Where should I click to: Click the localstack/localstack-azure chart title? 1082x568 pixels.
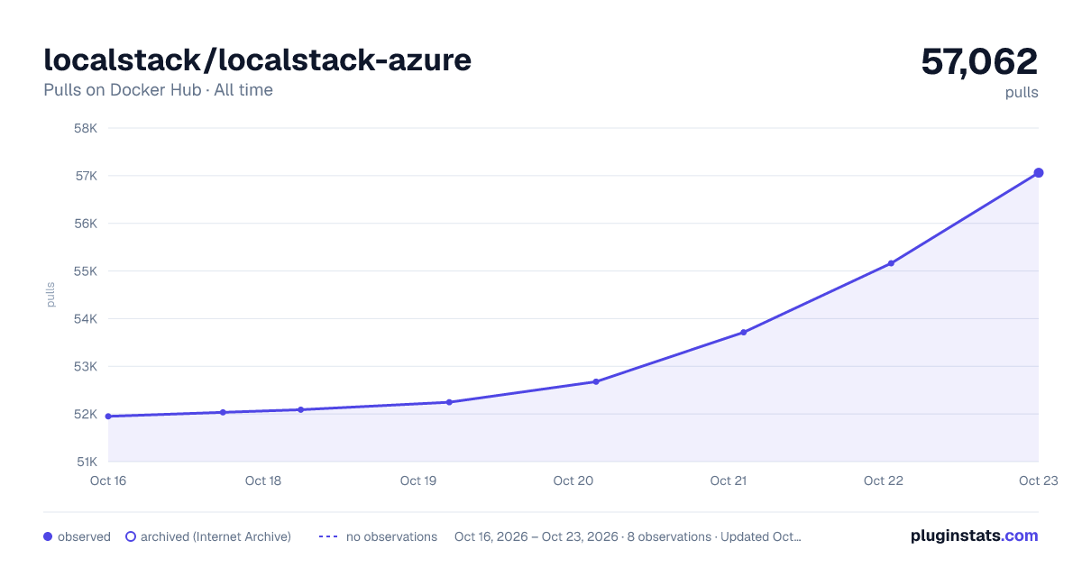(x=257, y=60)
